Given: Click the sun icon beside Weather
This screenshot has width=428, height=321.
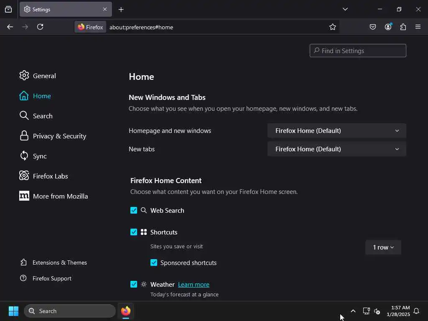Looking at the screenshot, I should pyautogui.click(x=144, y=284).
